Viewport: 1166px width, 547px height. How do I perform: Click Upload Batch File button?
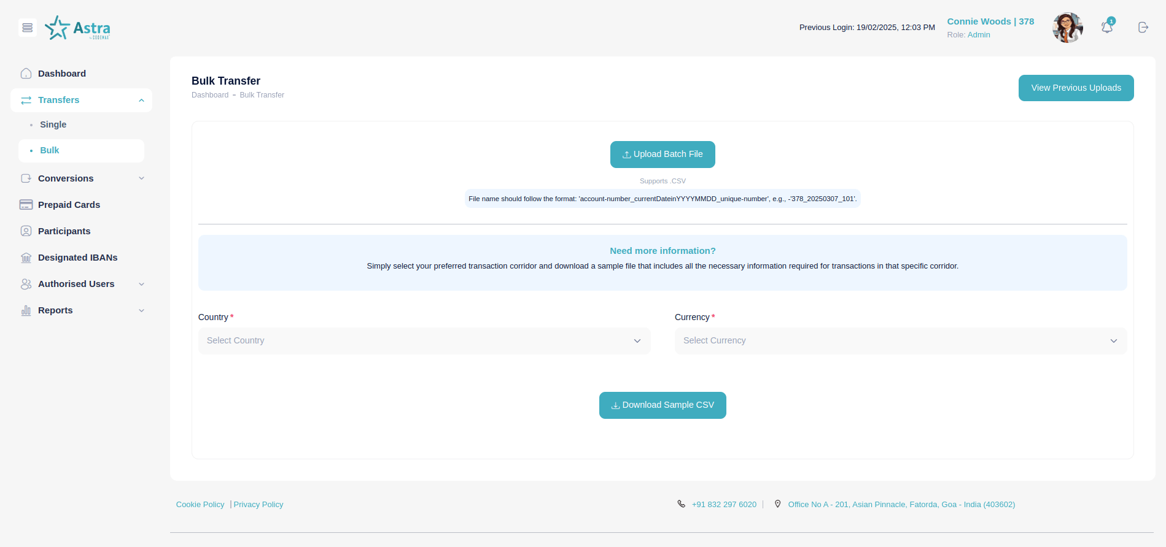click(663, 155)
